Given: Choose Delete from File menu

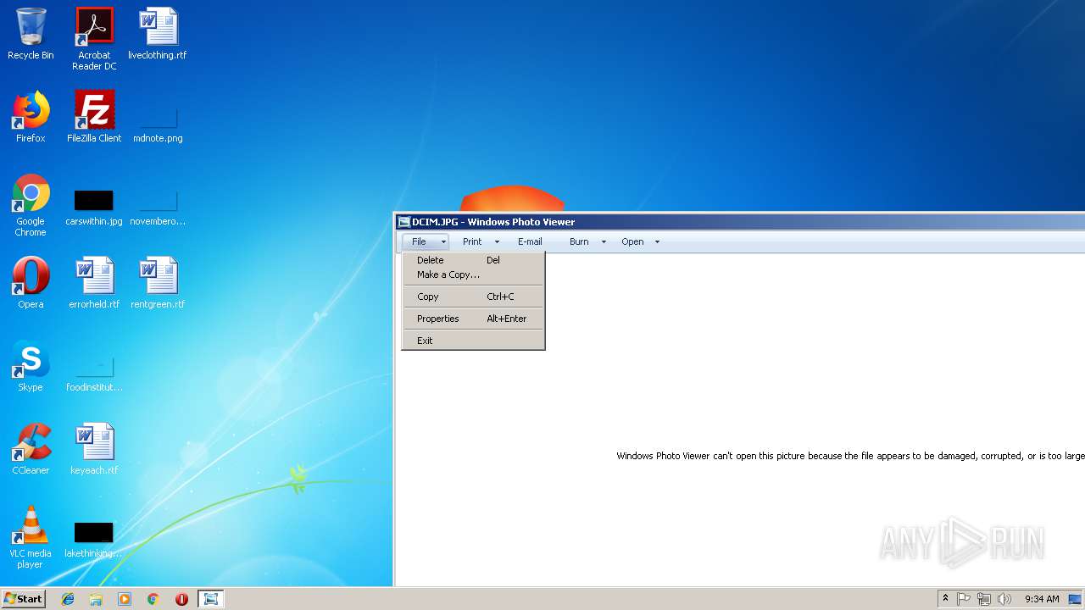Looking at the screenshot, I should point(473,260).
